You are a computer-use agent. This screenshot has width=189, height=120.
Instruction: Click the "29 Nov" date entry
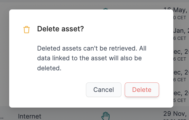pyautogui.click(x=175, y=113)
